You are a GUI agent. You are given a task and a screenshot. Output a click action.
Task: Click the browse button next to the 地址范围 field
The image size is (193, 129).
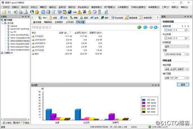[187, 69]
